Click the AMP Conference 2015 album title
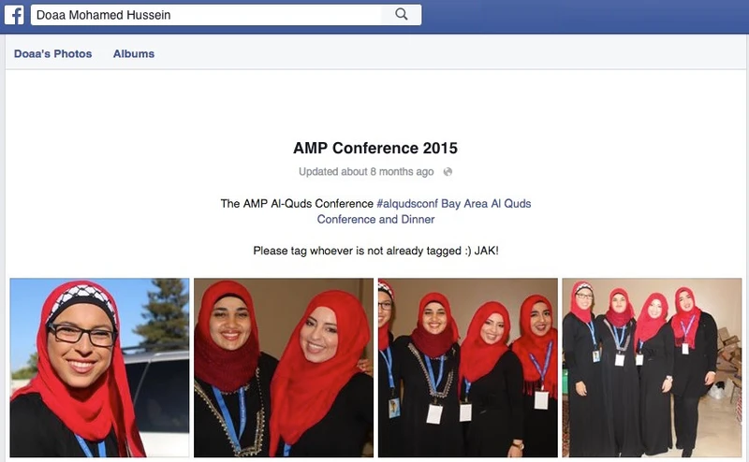The width and height of the screenshot is (749, 462). tap(375, 148)
